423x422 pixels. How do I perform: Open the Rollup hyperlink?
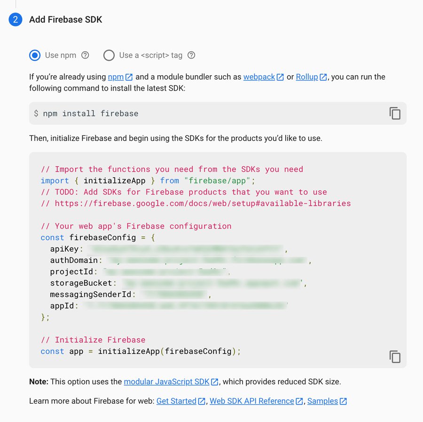tap(306, 76)
